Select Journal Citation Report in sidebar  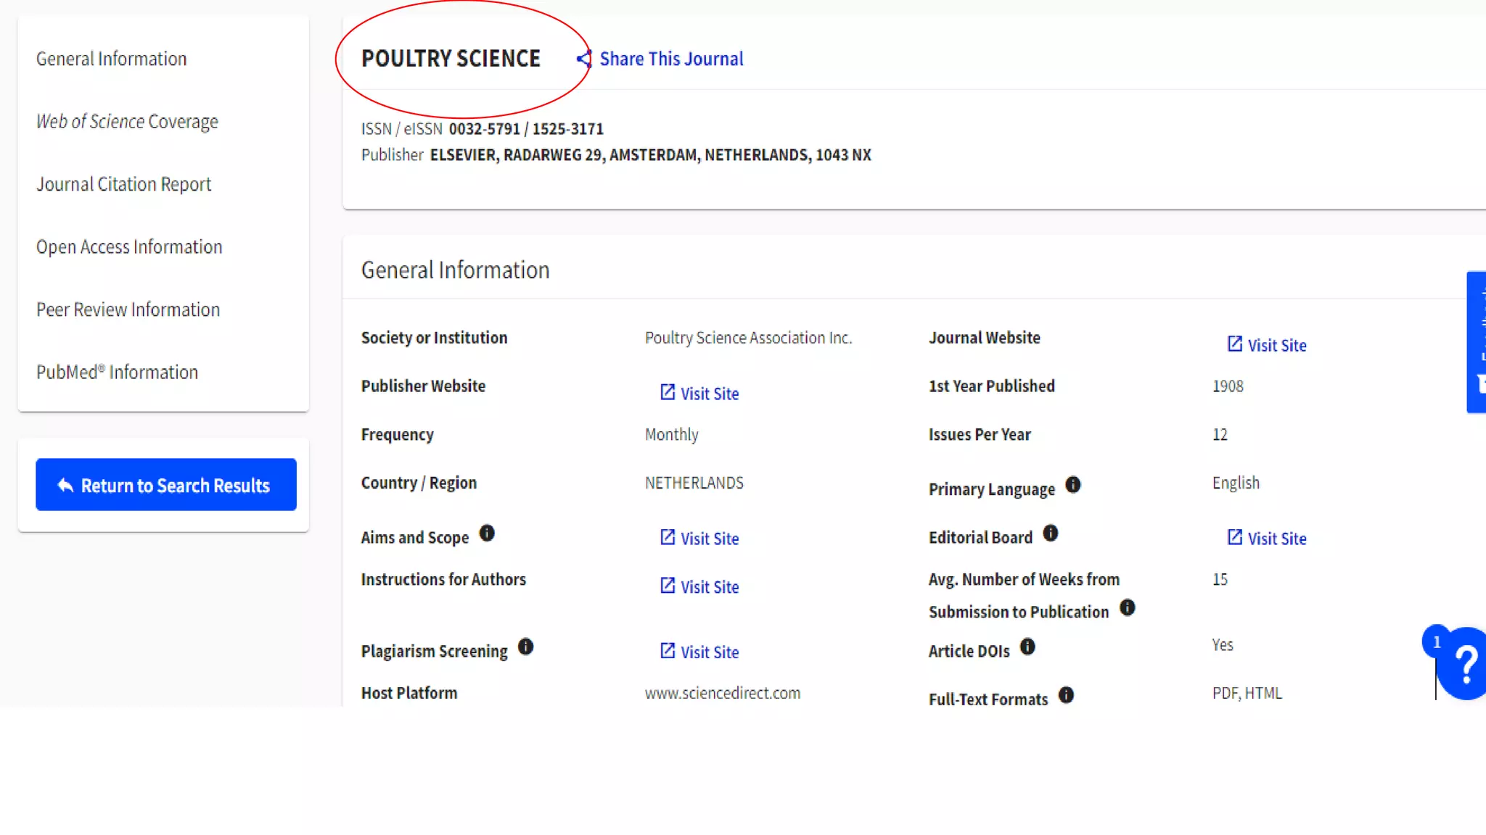(124, 184)
